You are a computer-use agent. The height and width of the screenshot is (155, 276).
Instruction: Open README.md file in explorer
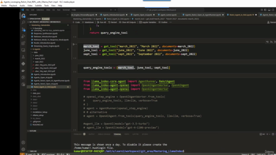point(38,125)
